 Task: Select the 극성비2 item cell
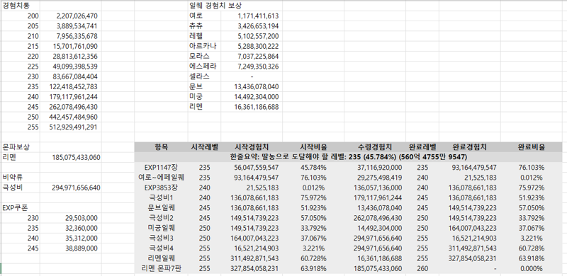point(161,218)
